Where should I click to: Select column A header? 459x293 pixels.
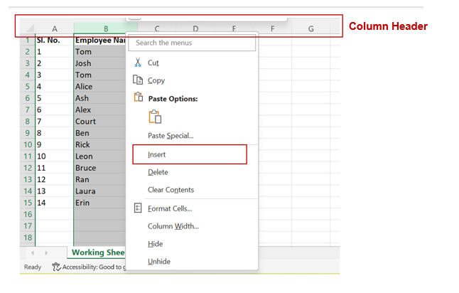pos(55,28)
